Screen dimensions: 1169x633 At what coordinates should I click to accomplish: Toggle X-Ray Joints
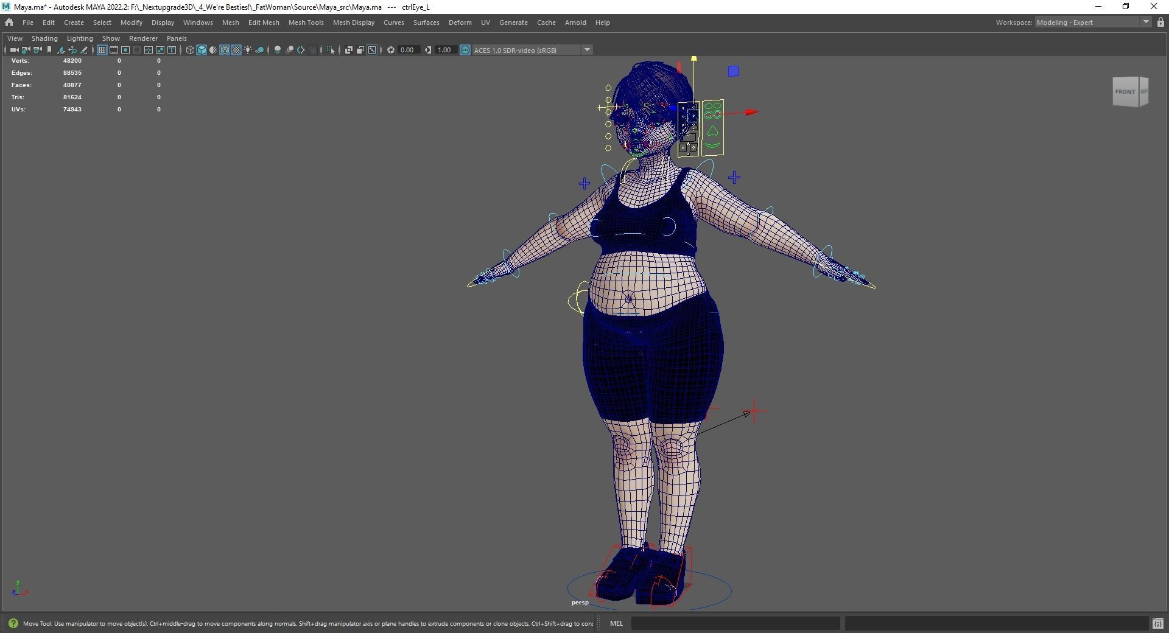(372, 50)
